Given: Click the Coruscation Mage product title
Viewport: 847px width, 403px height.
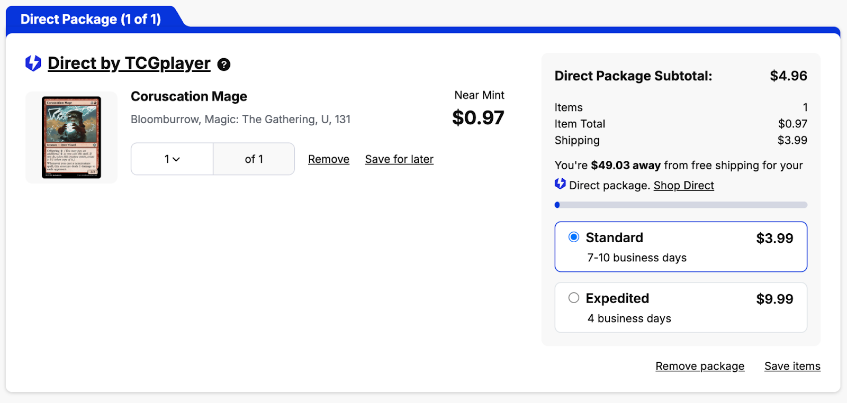Looking at the screenshot, I should 188,96.
